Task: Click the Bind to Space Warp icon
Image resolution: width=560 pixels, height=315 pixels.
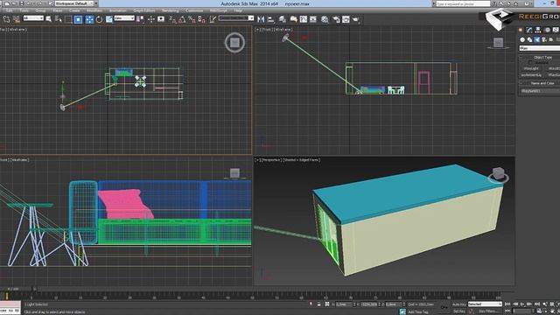Action: (x=17, y=19)
